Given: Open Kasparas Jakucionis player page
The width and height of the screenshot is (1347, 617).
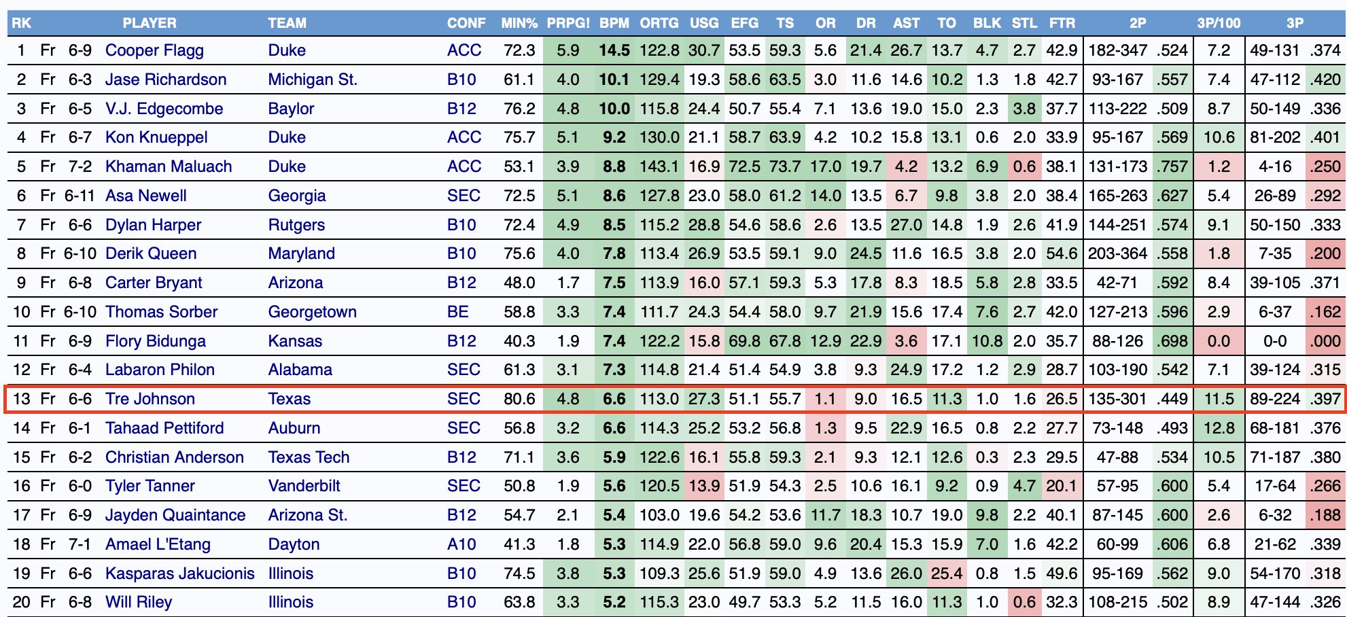Looking at the screenshot, I should pyautogui.click(x=179, y=574).
